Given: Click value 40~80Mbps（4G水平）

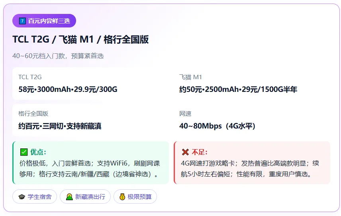Looking at the screenshot, I should click(x=217, y=126).
